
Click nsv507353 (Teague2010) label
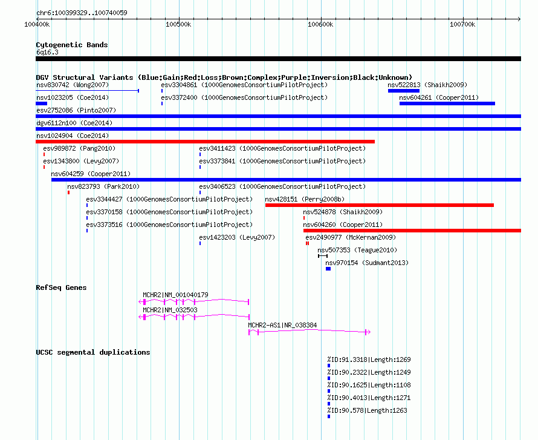(357, 250)
